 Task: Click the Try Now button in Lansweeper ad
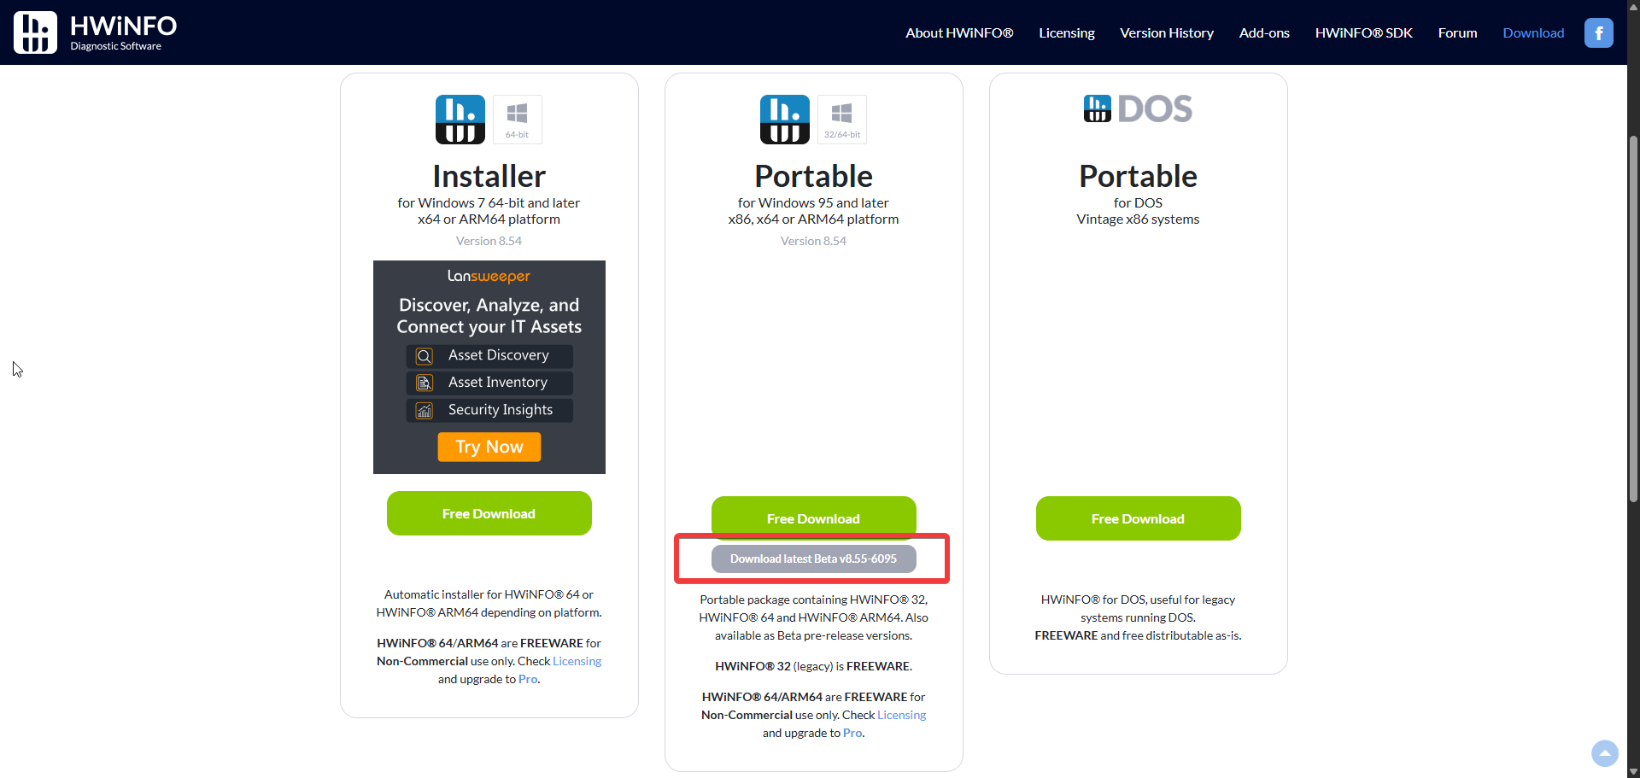click(489, 447)
